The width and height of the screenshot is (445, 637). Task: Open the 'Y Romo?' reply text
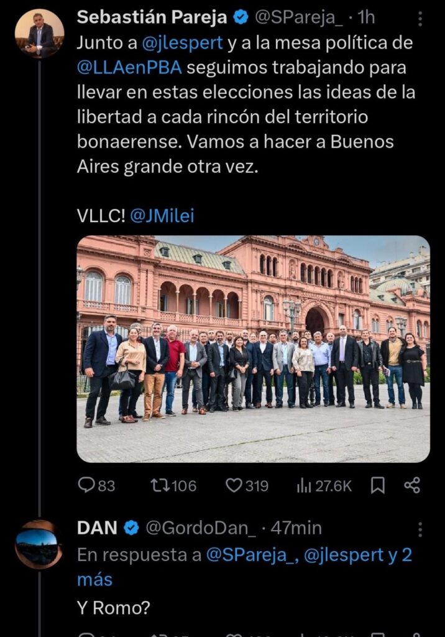(x=114, y=608)
